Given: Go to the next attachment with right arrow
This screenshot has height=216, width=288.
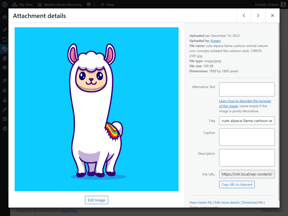Looking at the screenshot, I should coord(258,15).
